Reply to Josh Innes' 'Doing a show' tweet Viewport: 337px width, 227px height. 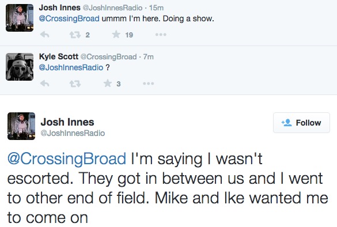tap(45, 35)
